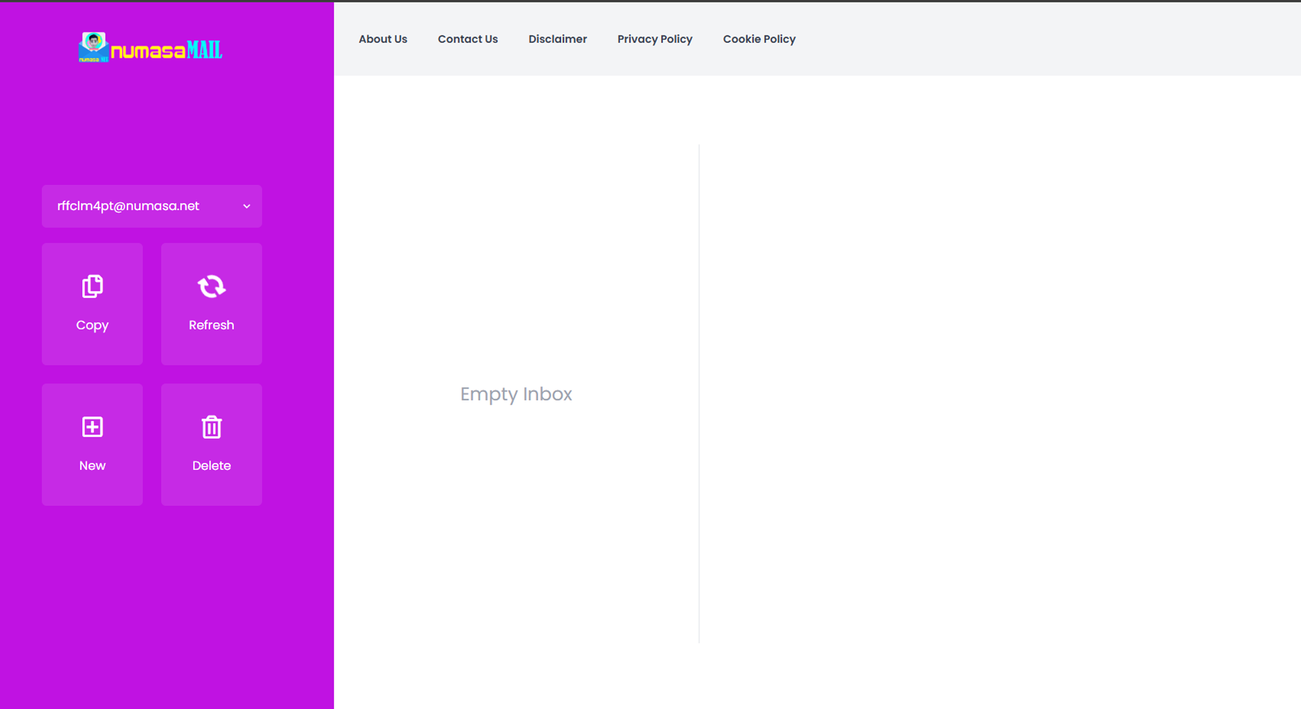Open the About Us page
1301x709 pixels.
(382, 39)
